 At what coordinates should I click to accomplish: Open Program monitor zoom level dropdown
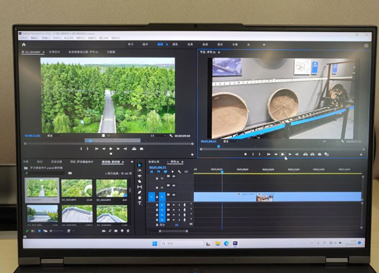[x=231, y=142]
